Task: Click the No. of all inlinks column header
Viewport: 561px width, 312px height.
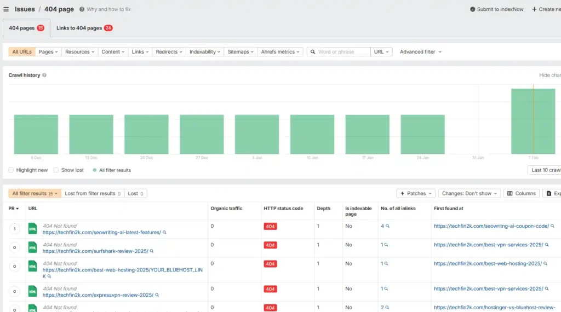Action: click(x=398, y=209)
